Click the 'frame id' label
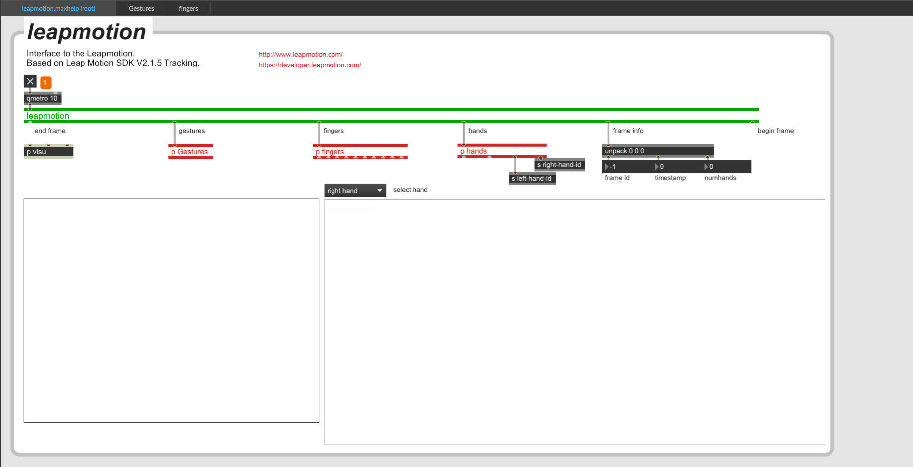This screenshot has height=467, width=913. pyautogui.click(x=617, y=178)
